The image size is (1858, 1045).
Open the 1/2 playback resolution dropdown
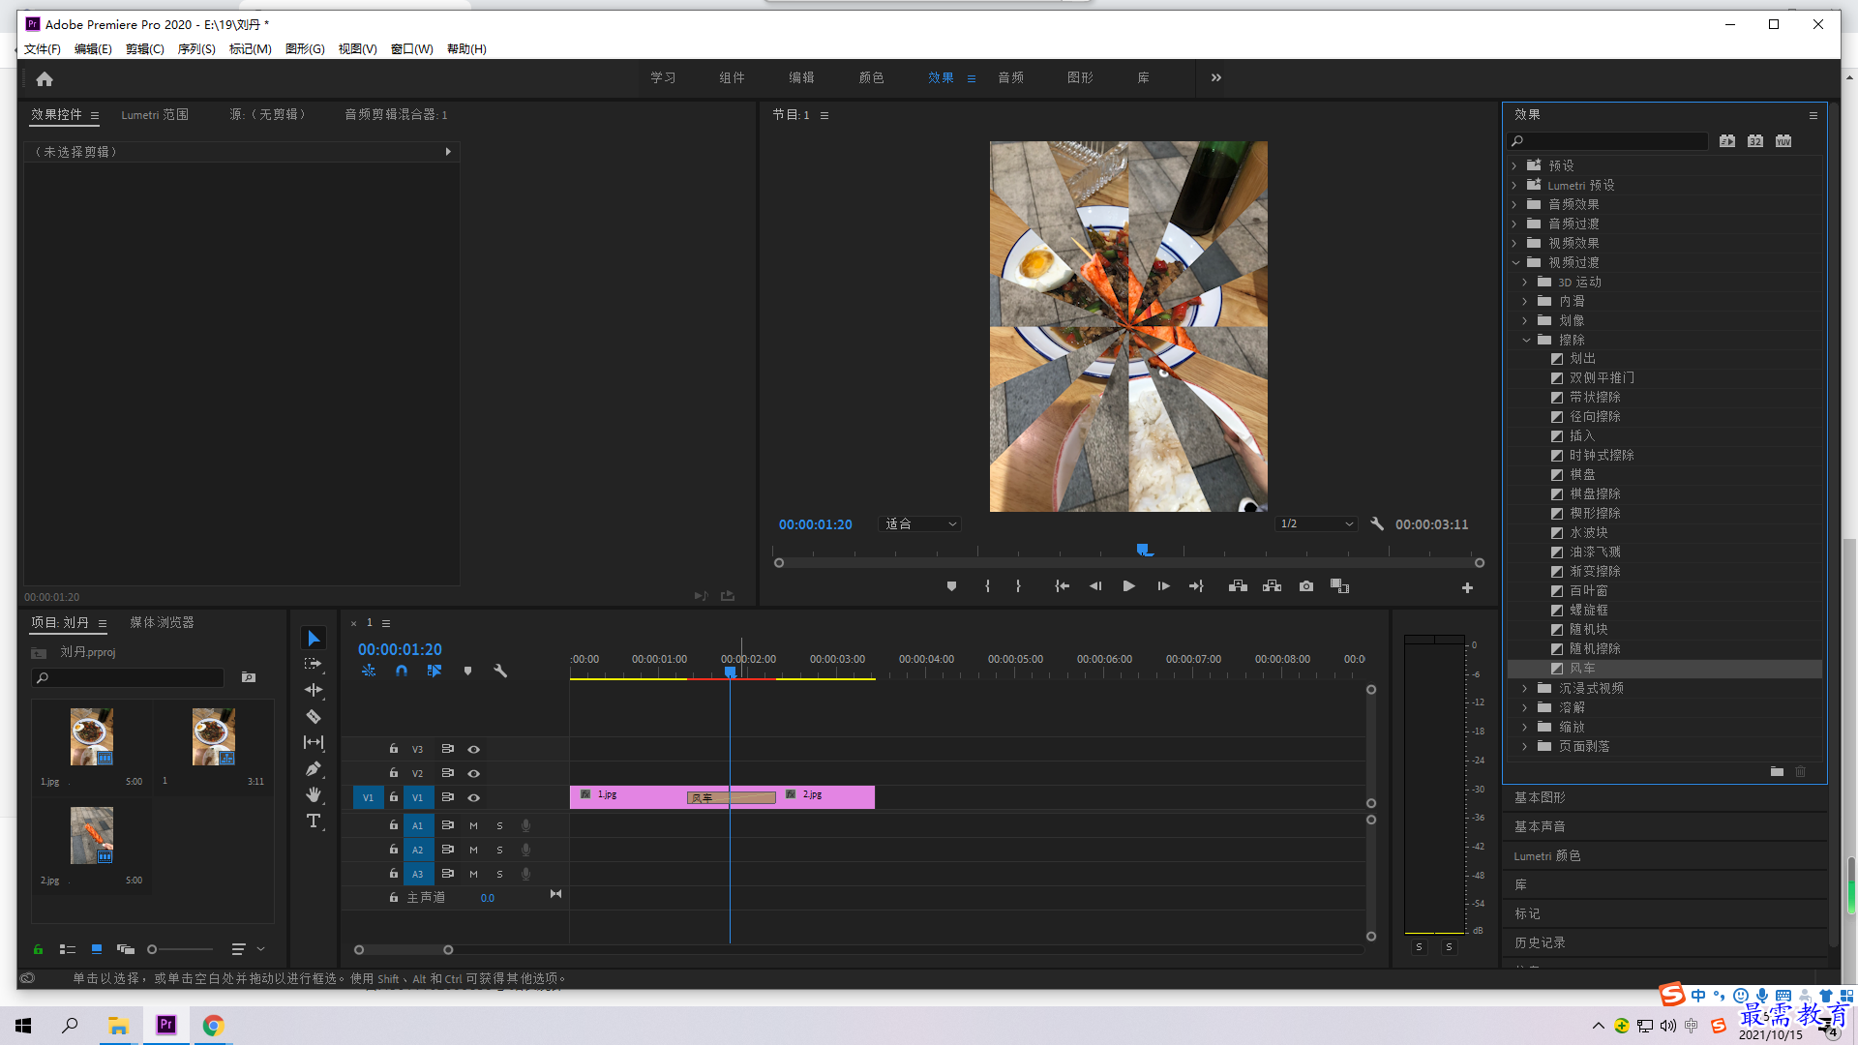tap(1316, 523)
